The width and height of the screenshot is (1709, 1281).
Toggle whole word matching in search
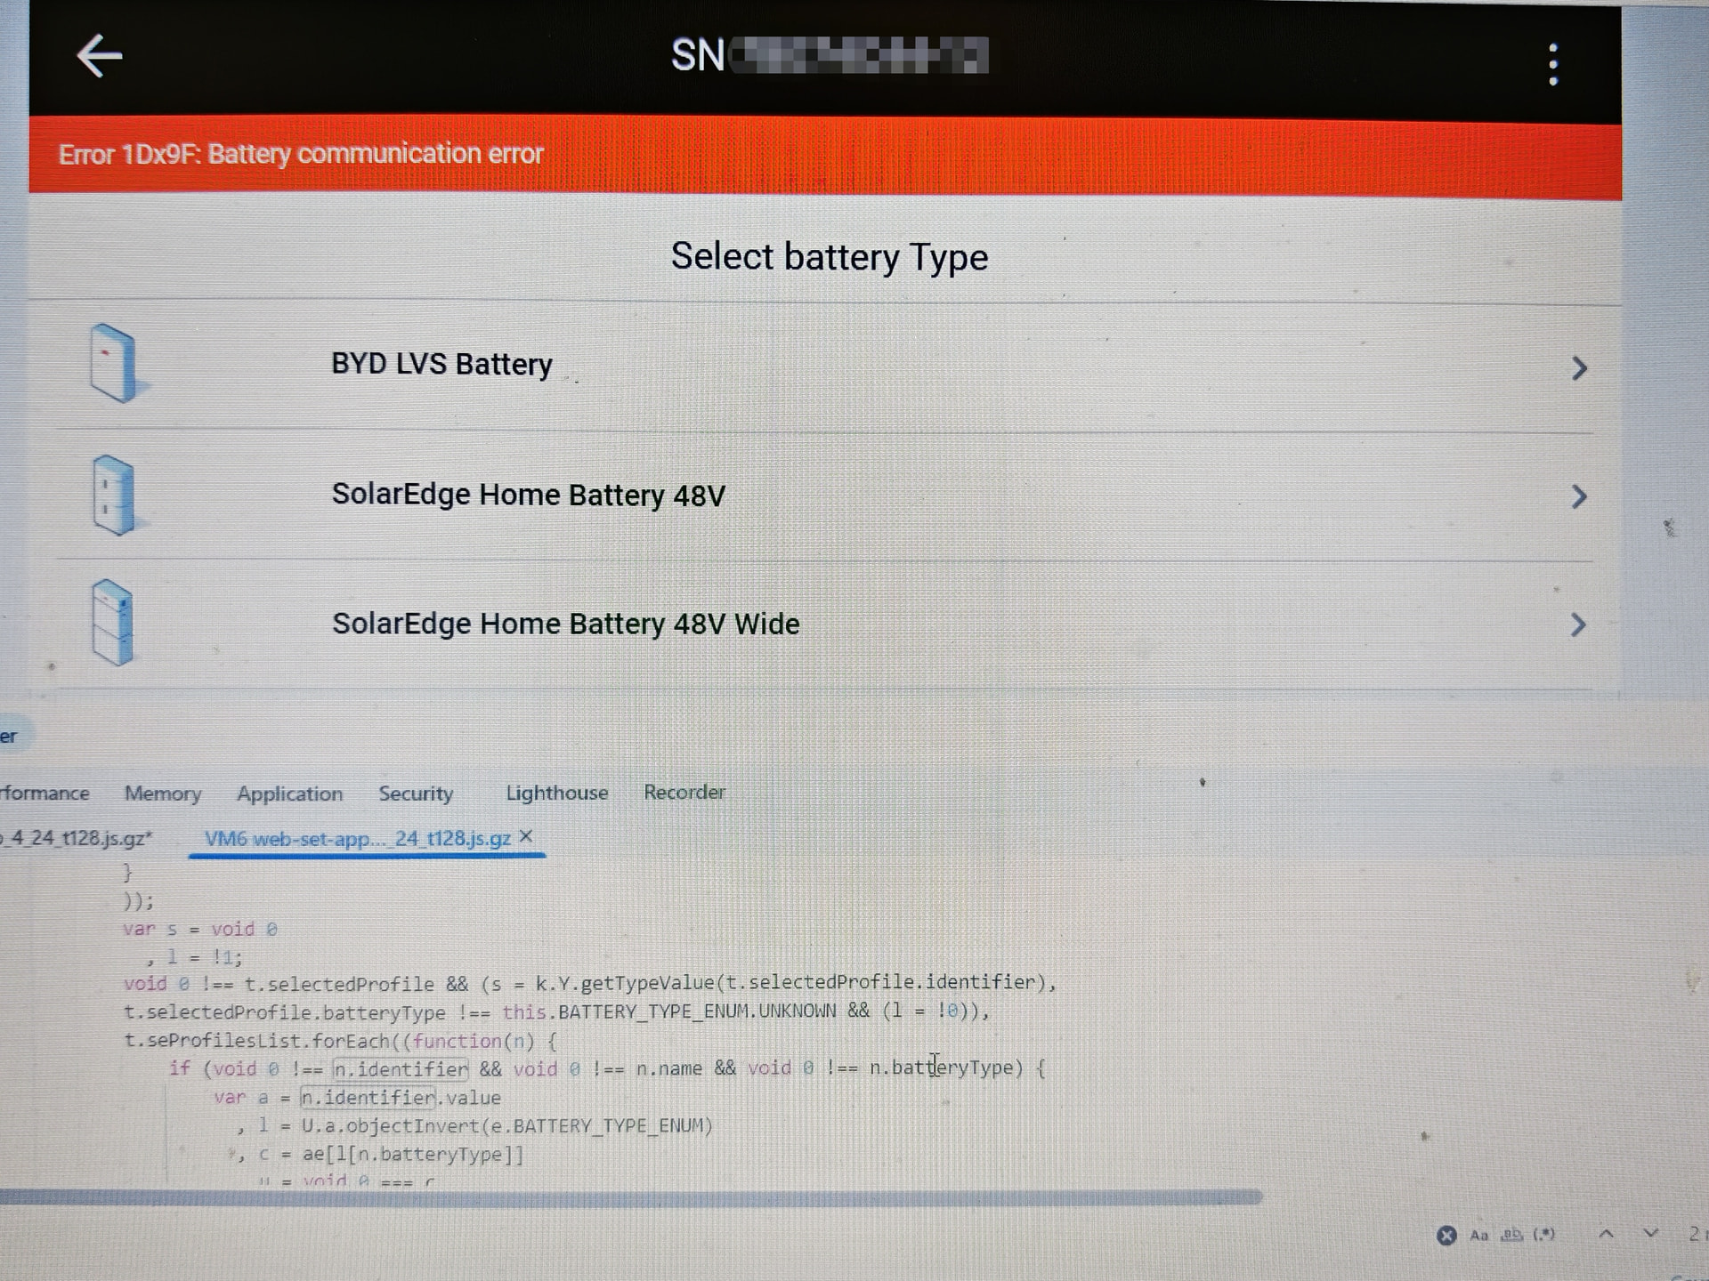tap(1511, 1235)
